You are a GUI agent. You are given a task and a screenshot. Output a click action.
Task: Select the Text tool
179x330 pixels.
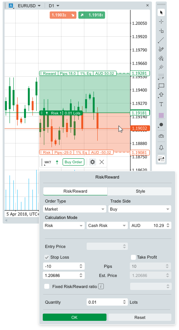tap(161, 104)
